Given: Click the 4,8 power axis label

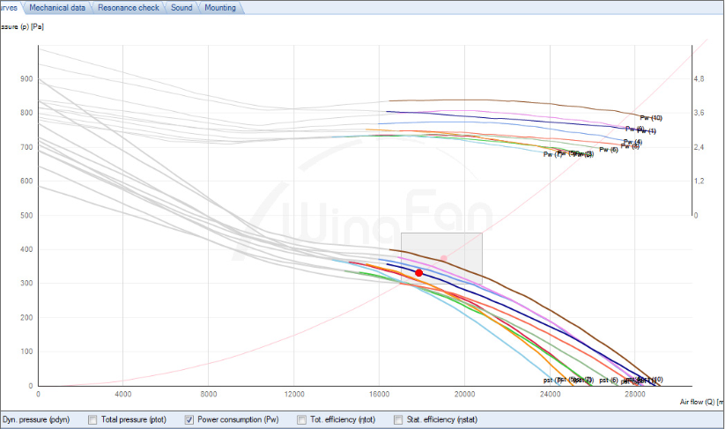Looking at the screenshot, I should (699, 78).
